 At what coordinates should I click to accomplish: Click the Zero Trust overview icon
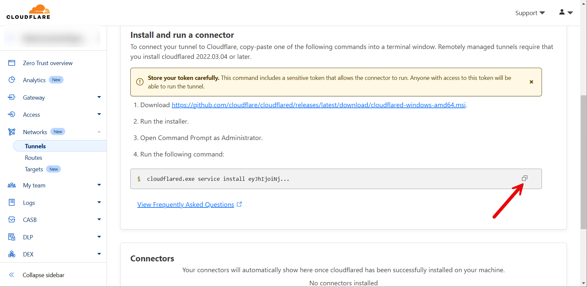pos(12,63)
